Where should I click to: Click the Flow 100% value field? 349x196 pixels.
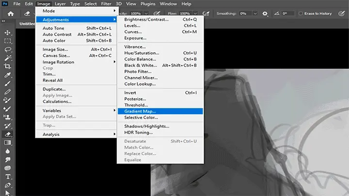click(186, 14)
